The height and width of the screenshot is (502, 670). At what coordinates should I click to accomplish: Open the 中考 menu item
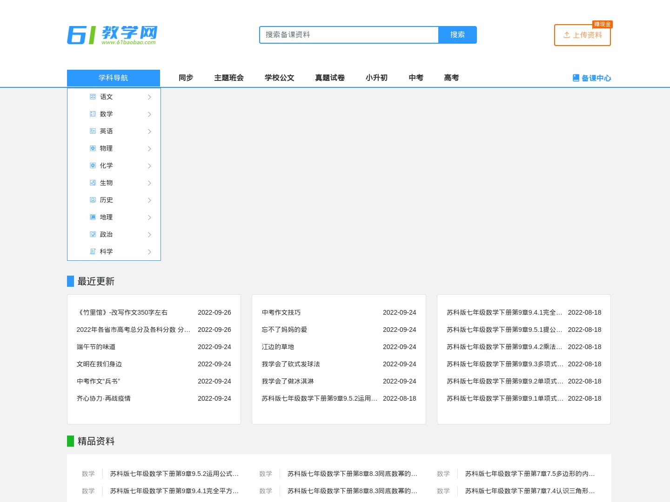416,78
